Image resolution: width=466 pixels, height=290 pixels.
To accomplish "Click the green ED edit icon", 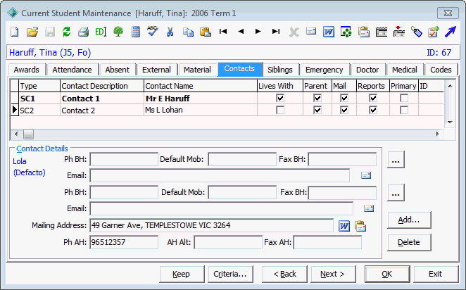I will click(101, 32).
